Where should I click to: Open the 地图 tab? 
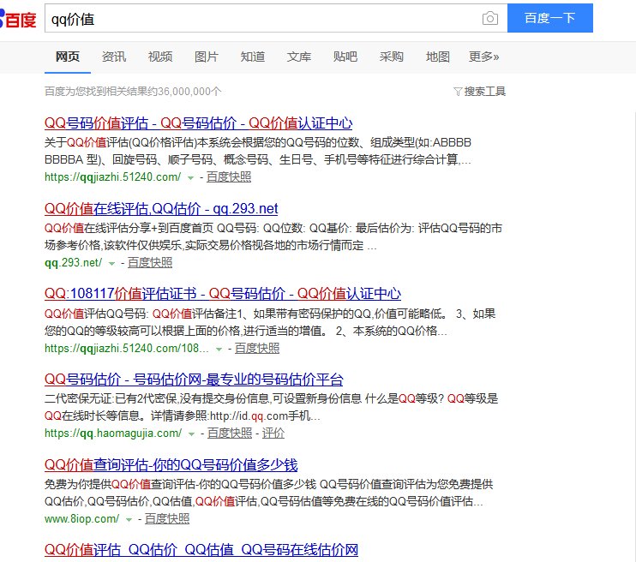tap(438, 57)
